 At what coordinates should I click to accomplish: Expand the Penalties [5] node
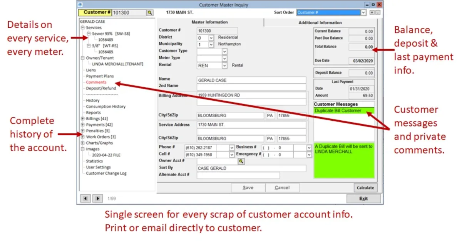click(82, 131)
